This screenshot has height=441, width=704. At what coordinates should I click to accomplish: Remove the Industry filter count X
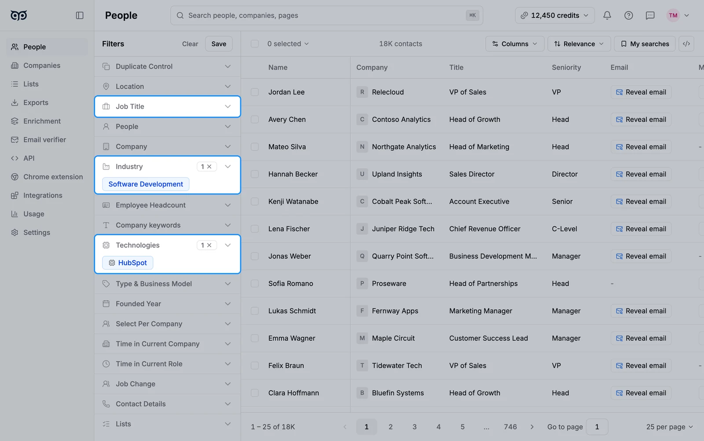click(x=209, y=167)
